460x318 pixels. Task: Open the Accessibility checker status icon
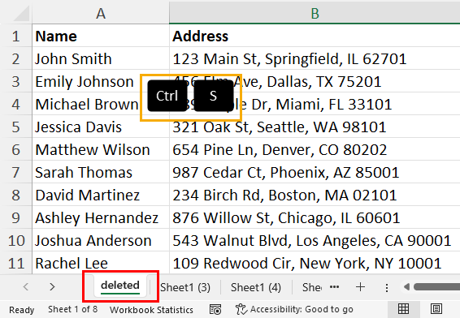click(241, 309)
